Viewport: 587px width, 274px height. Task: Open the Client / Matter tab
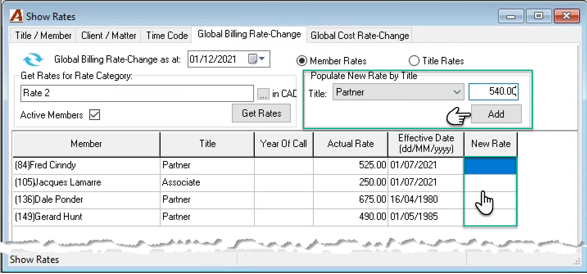coord(109,36)
